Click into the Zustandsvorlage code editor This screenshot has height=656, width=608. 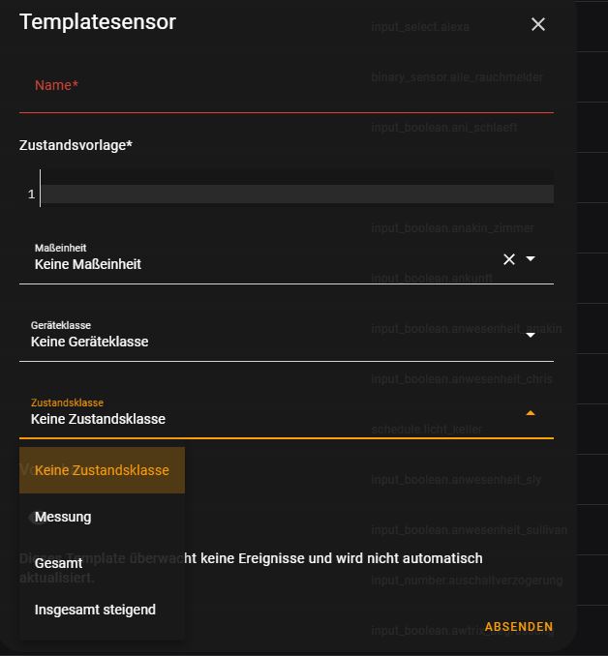295,194
